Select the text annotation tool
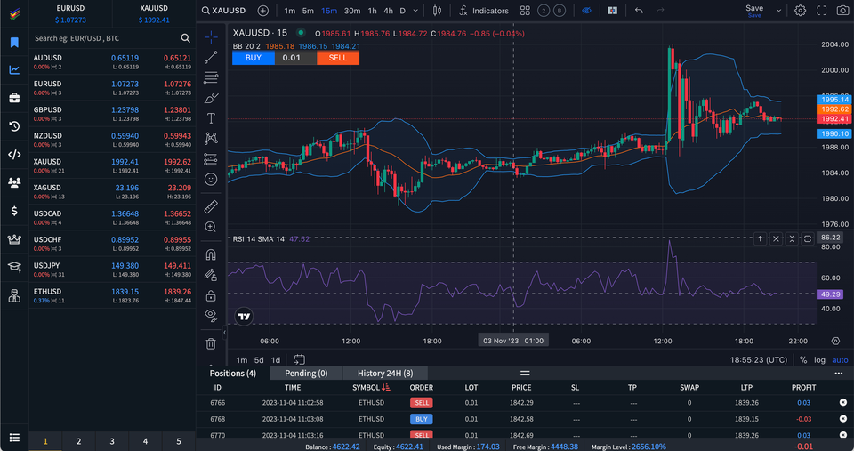This screenshot has width=854, height=451. 211,118
